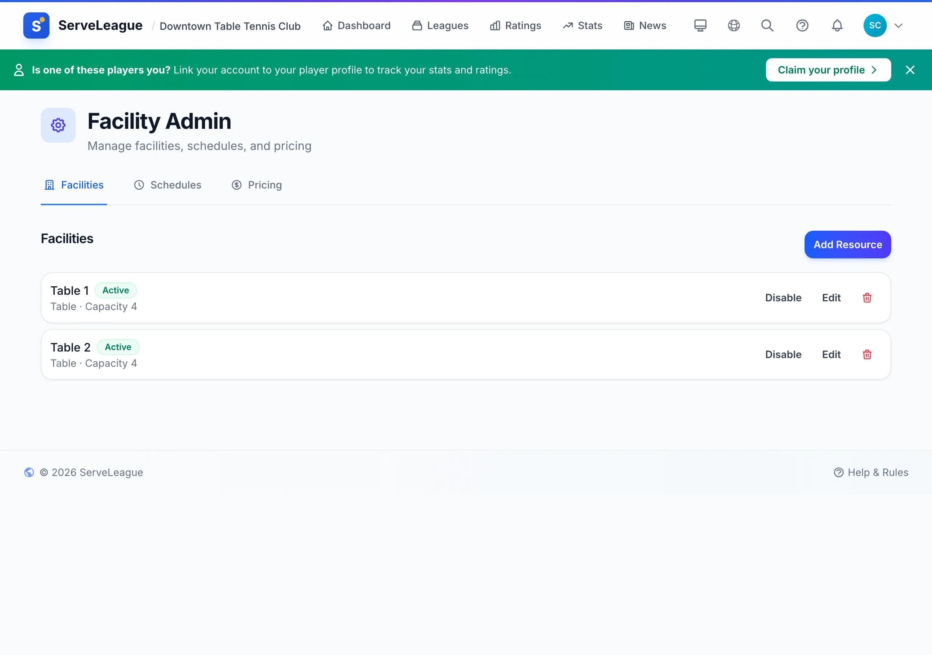This screenshot has width=932, height=655.
Task: Open Leagues page
Action: (440, 25)
